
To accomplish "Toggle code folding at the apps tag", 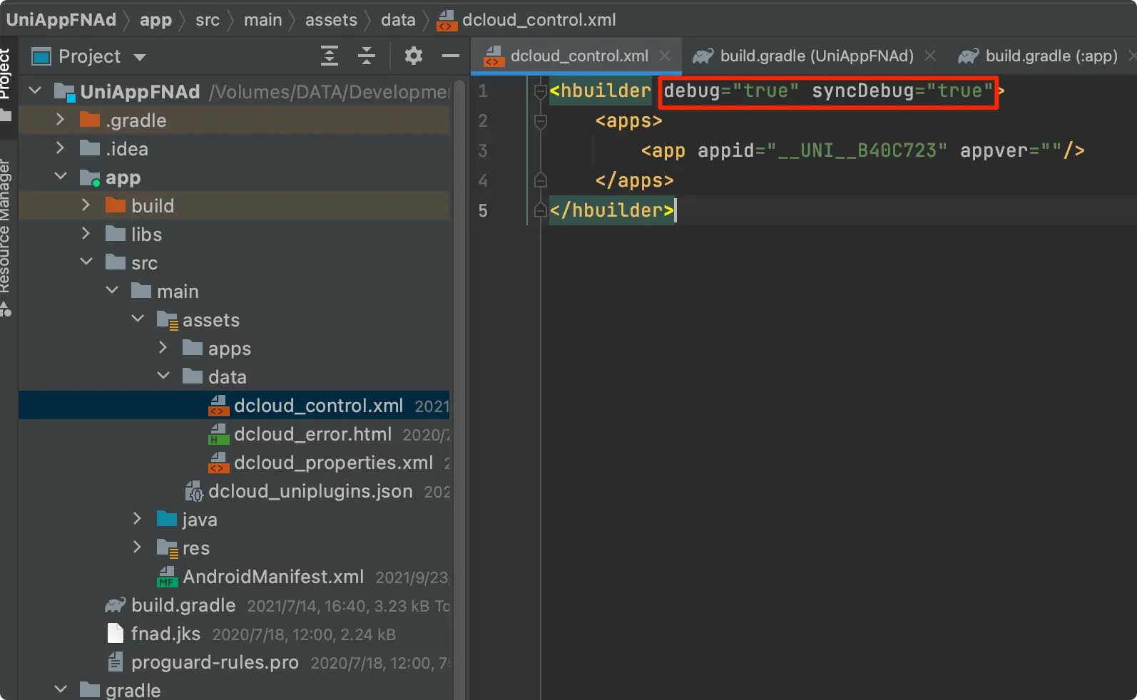I will point(541,121).
